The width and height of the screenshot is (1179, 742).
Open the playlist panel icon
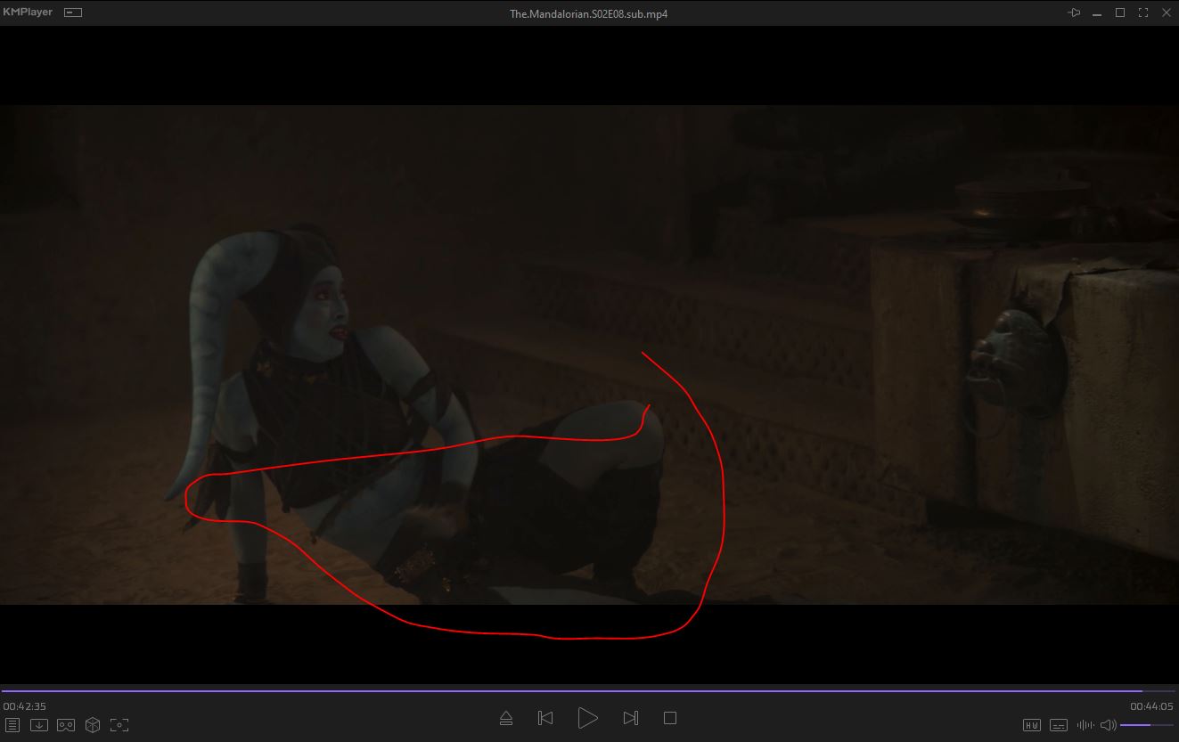tap(12, 725)
